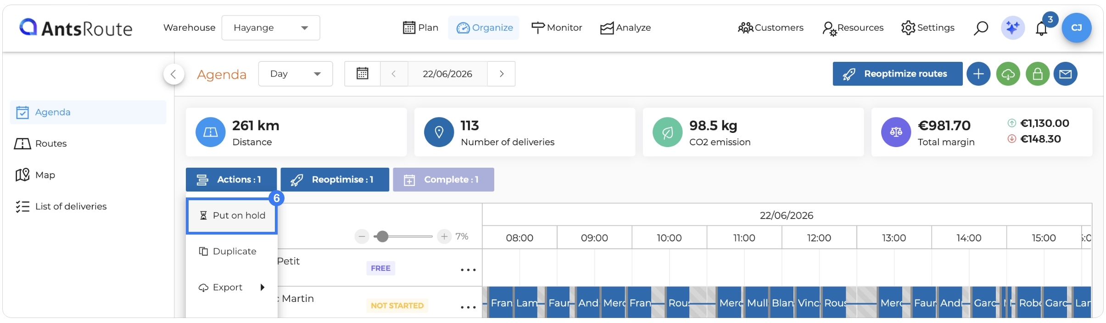The image size is (1106, 323).
Task: Click the blue plus add button
Action: tap(978, 74)
